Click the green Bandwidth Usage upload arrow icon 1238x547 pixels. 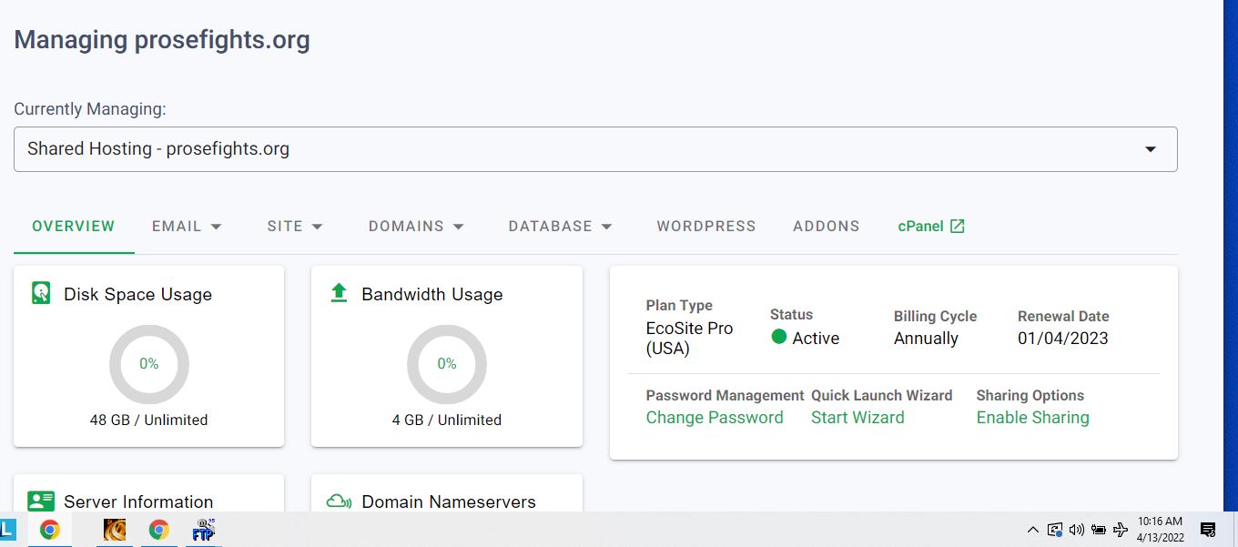[339, 293]
